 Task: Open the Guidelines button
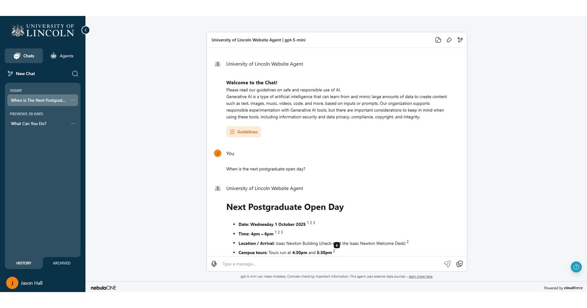tap(244, 132)
